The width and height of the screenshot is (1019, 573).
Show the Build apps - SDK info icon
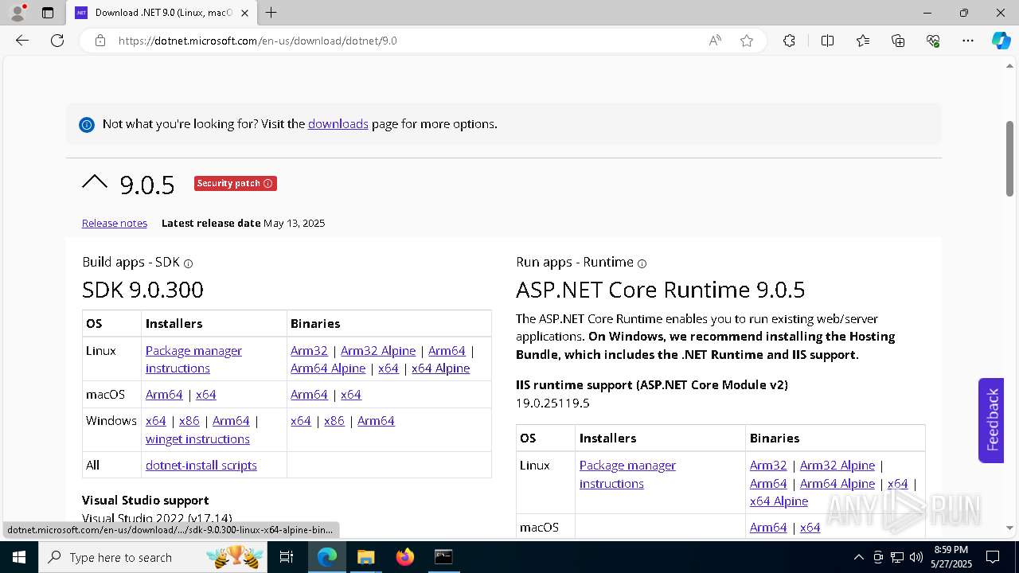click(x=188, y=263)
